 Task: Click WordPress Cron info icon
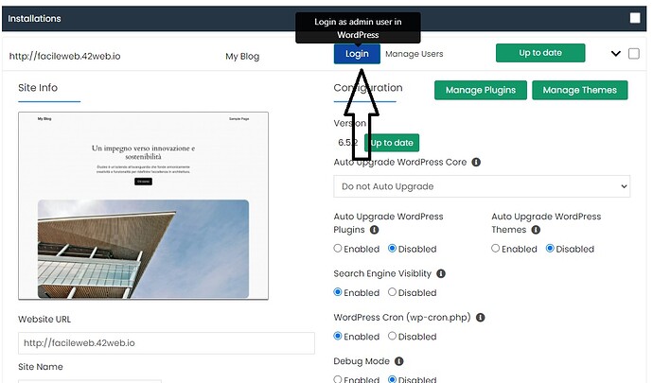[480, 318]
